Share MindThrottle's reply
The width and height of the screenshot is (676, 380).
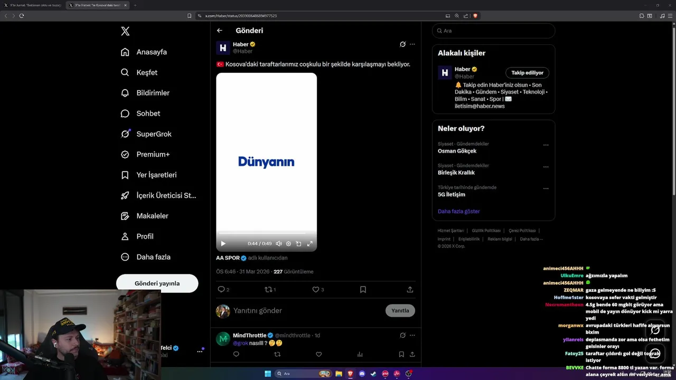[x=412, y=355]
